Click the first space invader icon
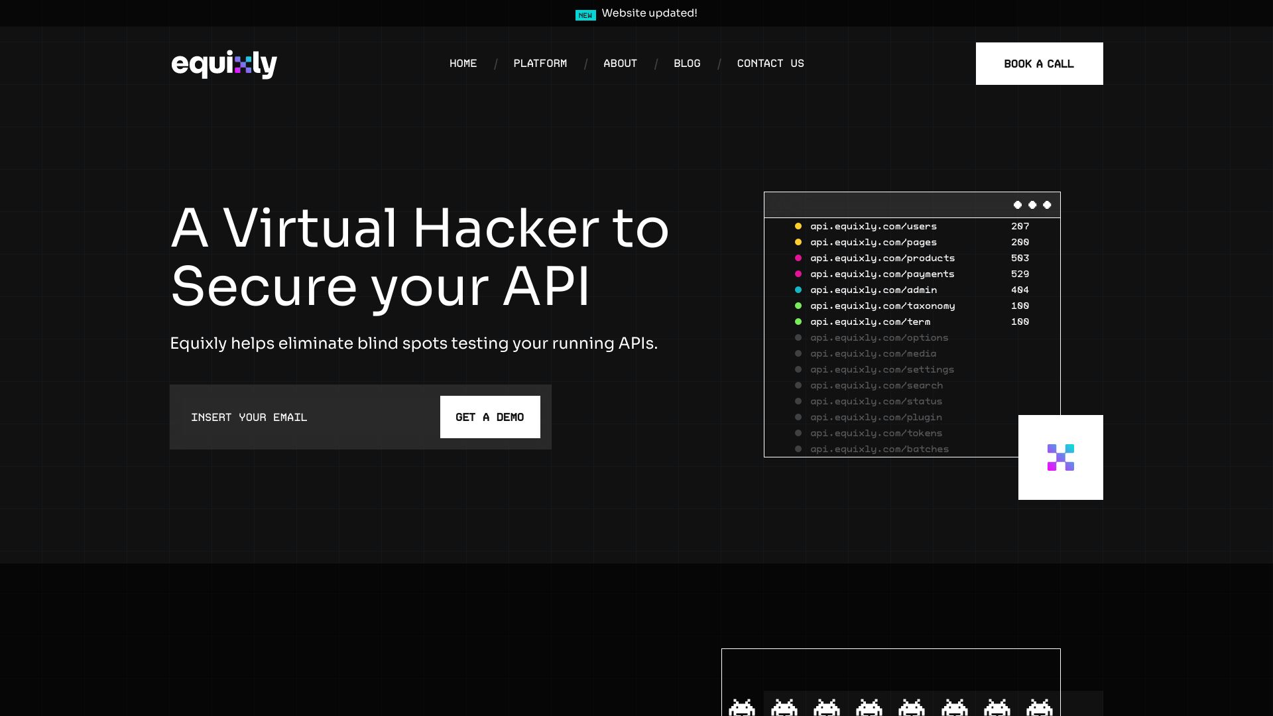This screenshot has height=716, width=1273. click(x=741, y=707)
